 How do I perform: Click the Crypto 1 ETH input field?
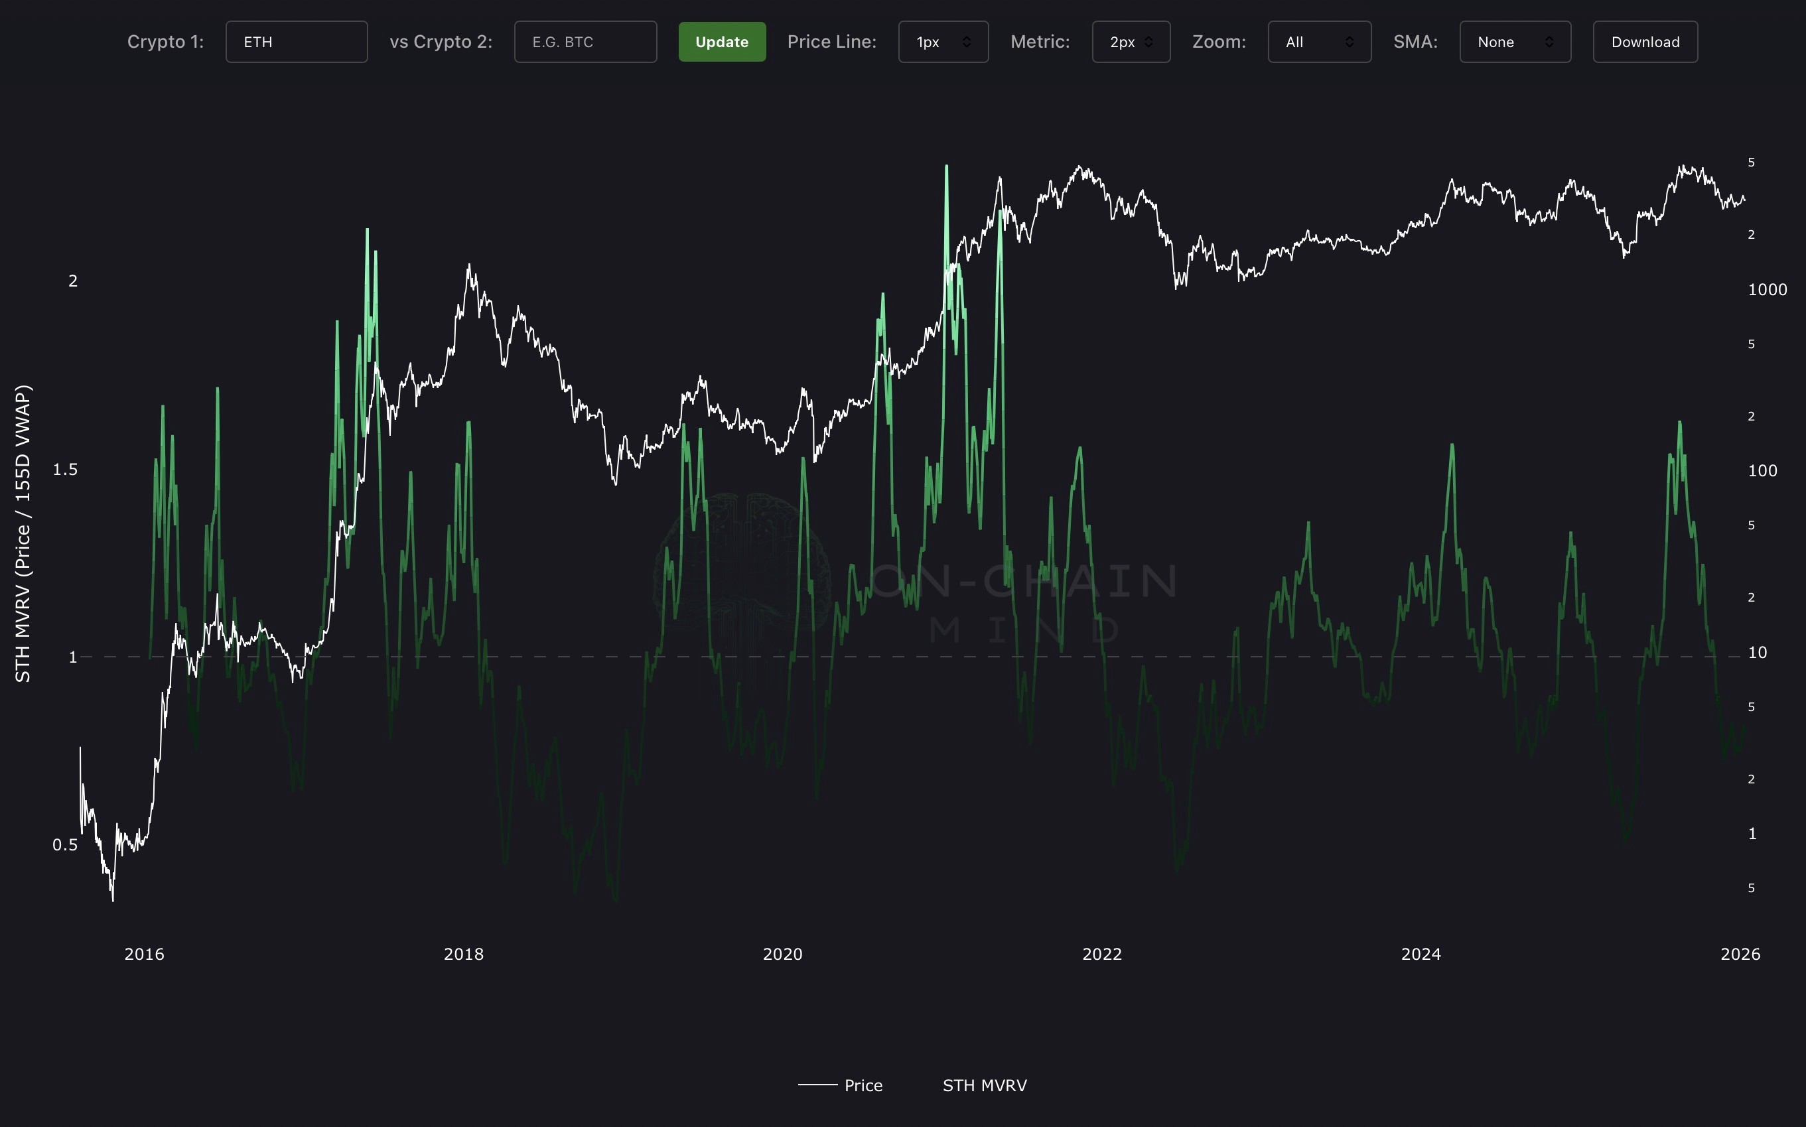pyautogui.click(x=296, y=42)
